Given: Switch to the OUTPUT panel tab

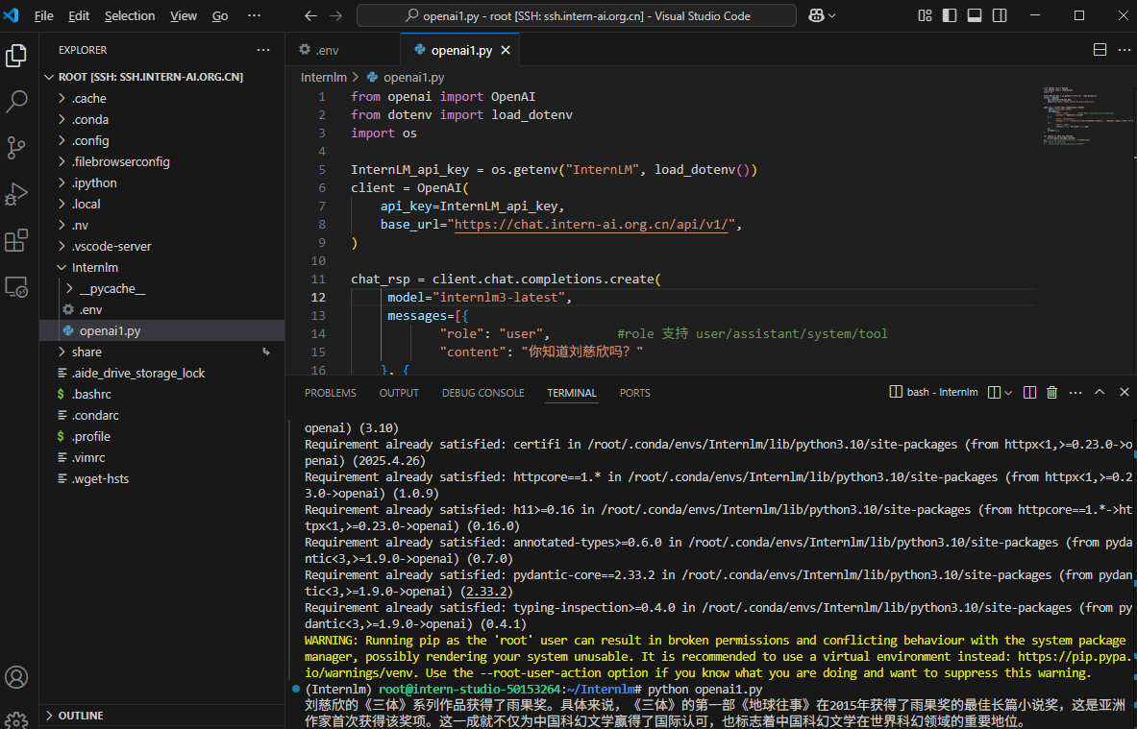Looking at the screenshot, I should (x=399, y=393).
